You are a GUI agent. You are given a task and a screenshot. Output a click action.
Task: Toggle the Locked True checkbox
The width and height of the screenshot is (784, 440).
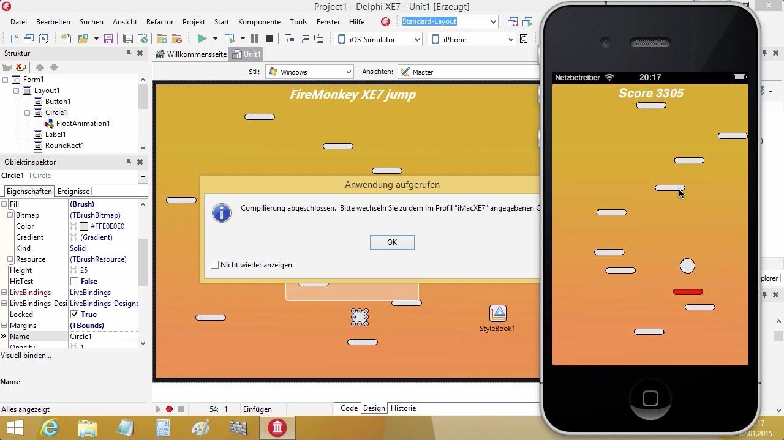pyautogui.click(x=74, y=315)
